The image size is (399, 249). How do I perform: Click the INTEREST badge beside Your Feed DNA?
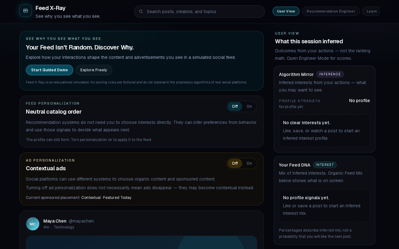click(325, 165)
